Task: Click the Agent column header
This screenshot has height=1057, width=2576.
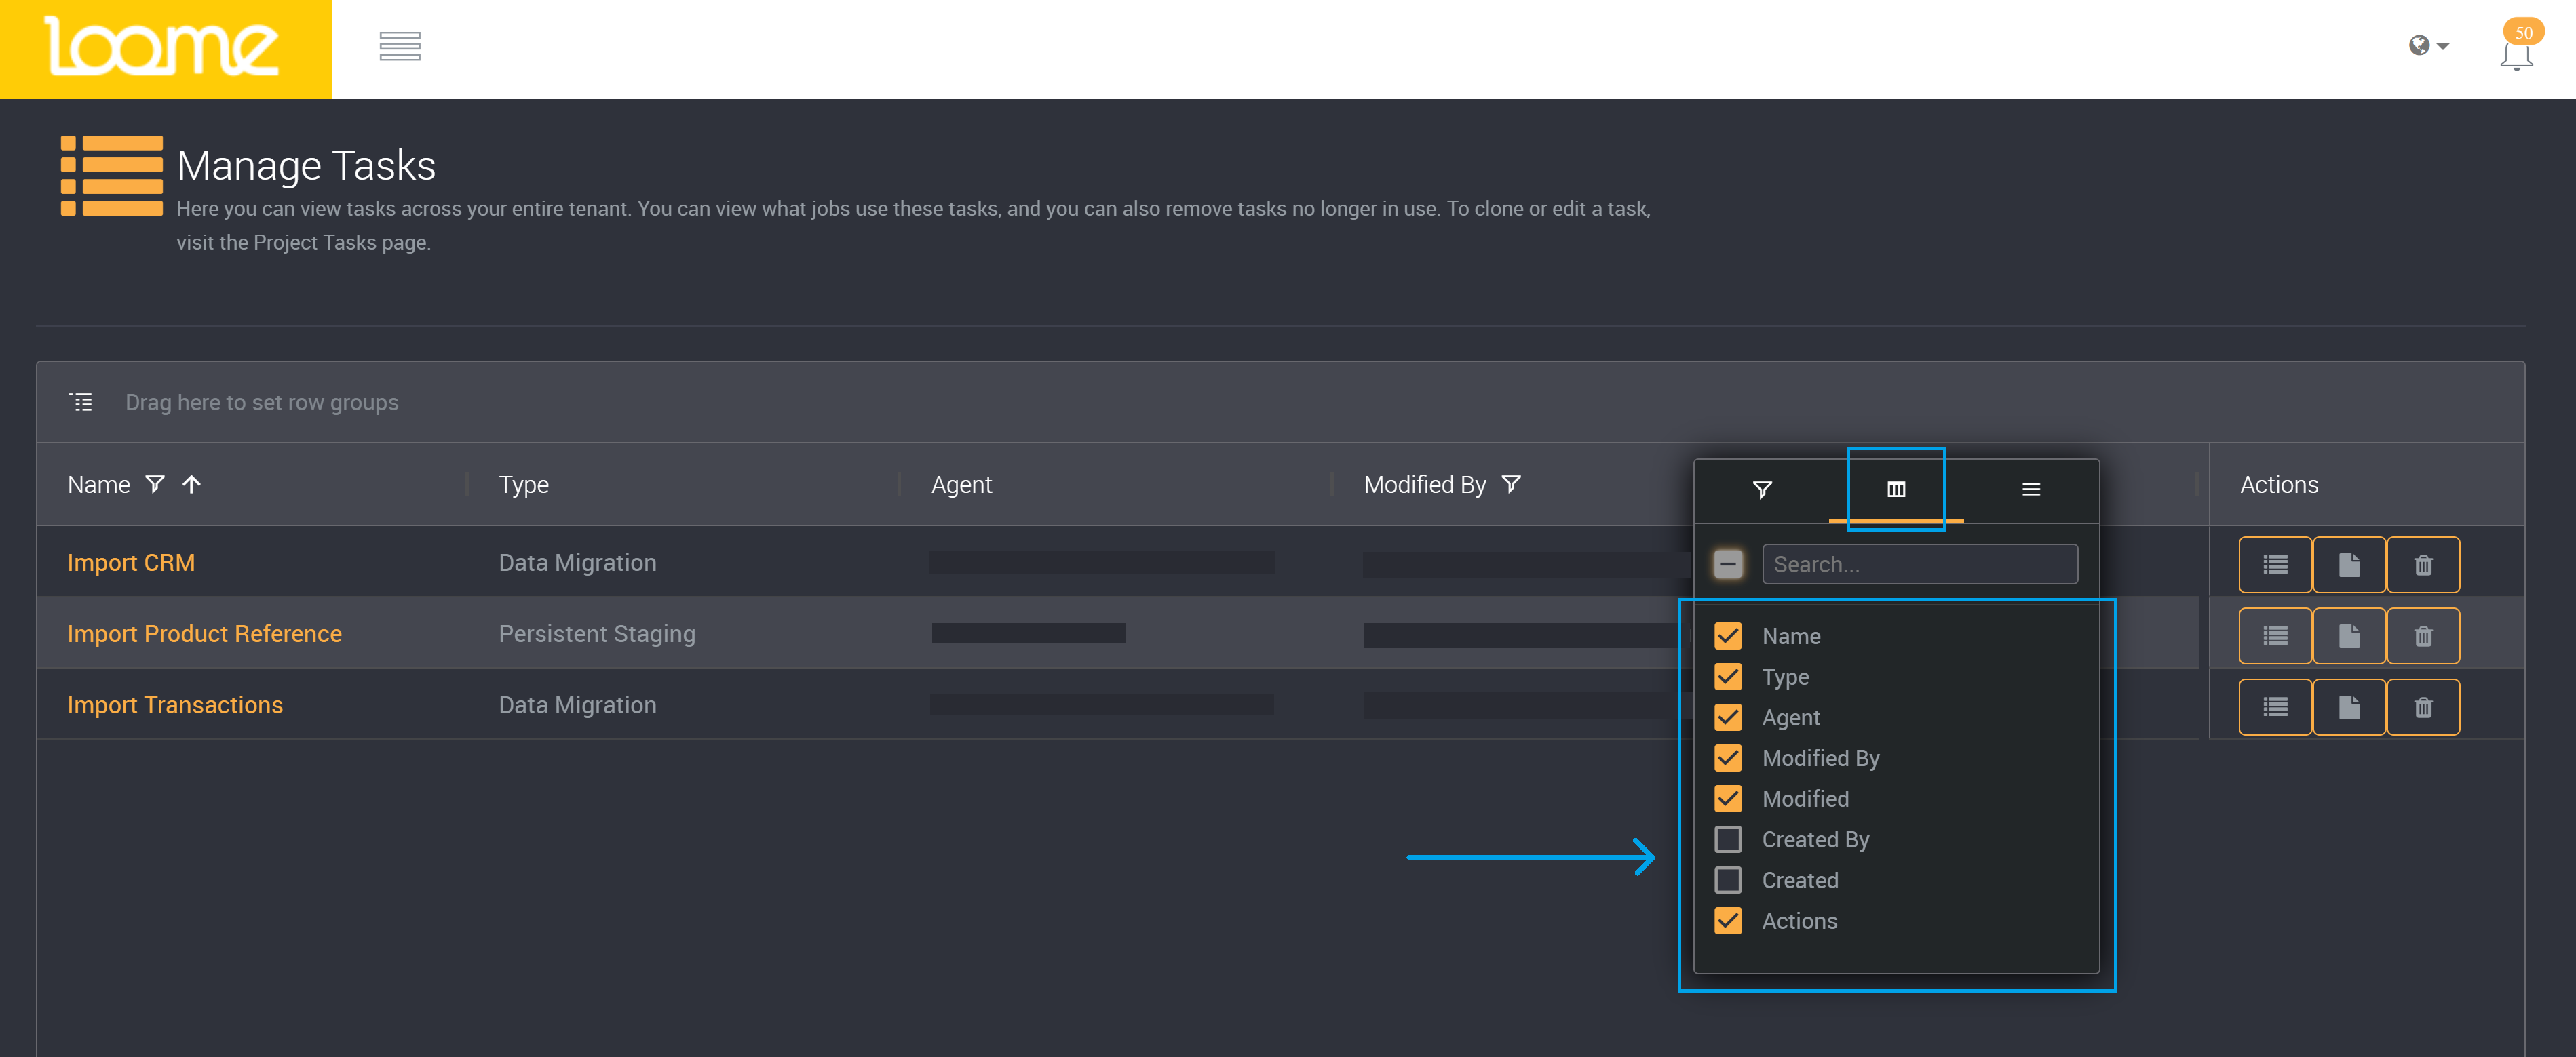Action: pos(961,485)
